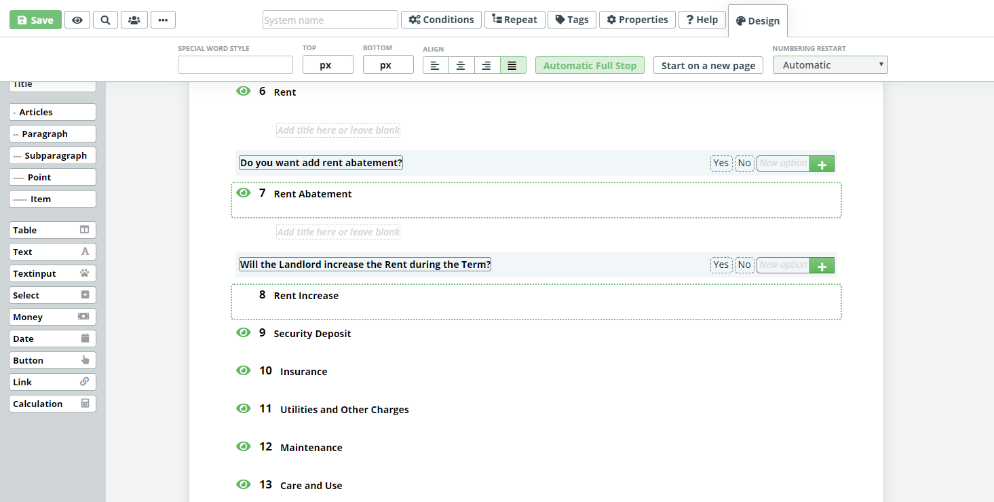
Task: Open the users group icon button
Action: coord(134,20)
